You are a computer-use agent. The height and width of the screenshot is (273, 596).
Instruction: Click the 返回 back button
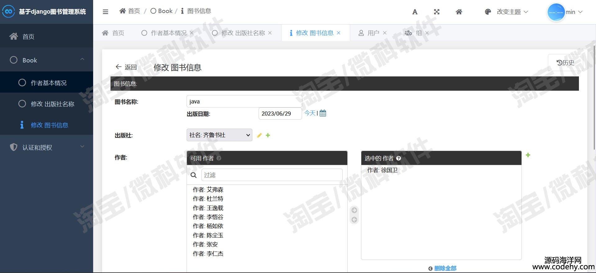click(126, 67)
